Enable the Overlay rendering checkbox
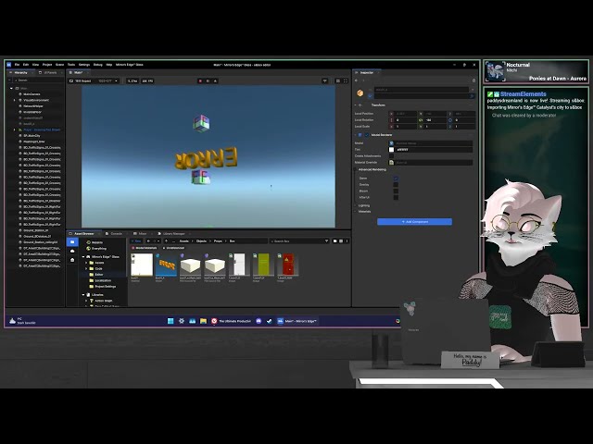The image size is (593, 444). [396, 185]
